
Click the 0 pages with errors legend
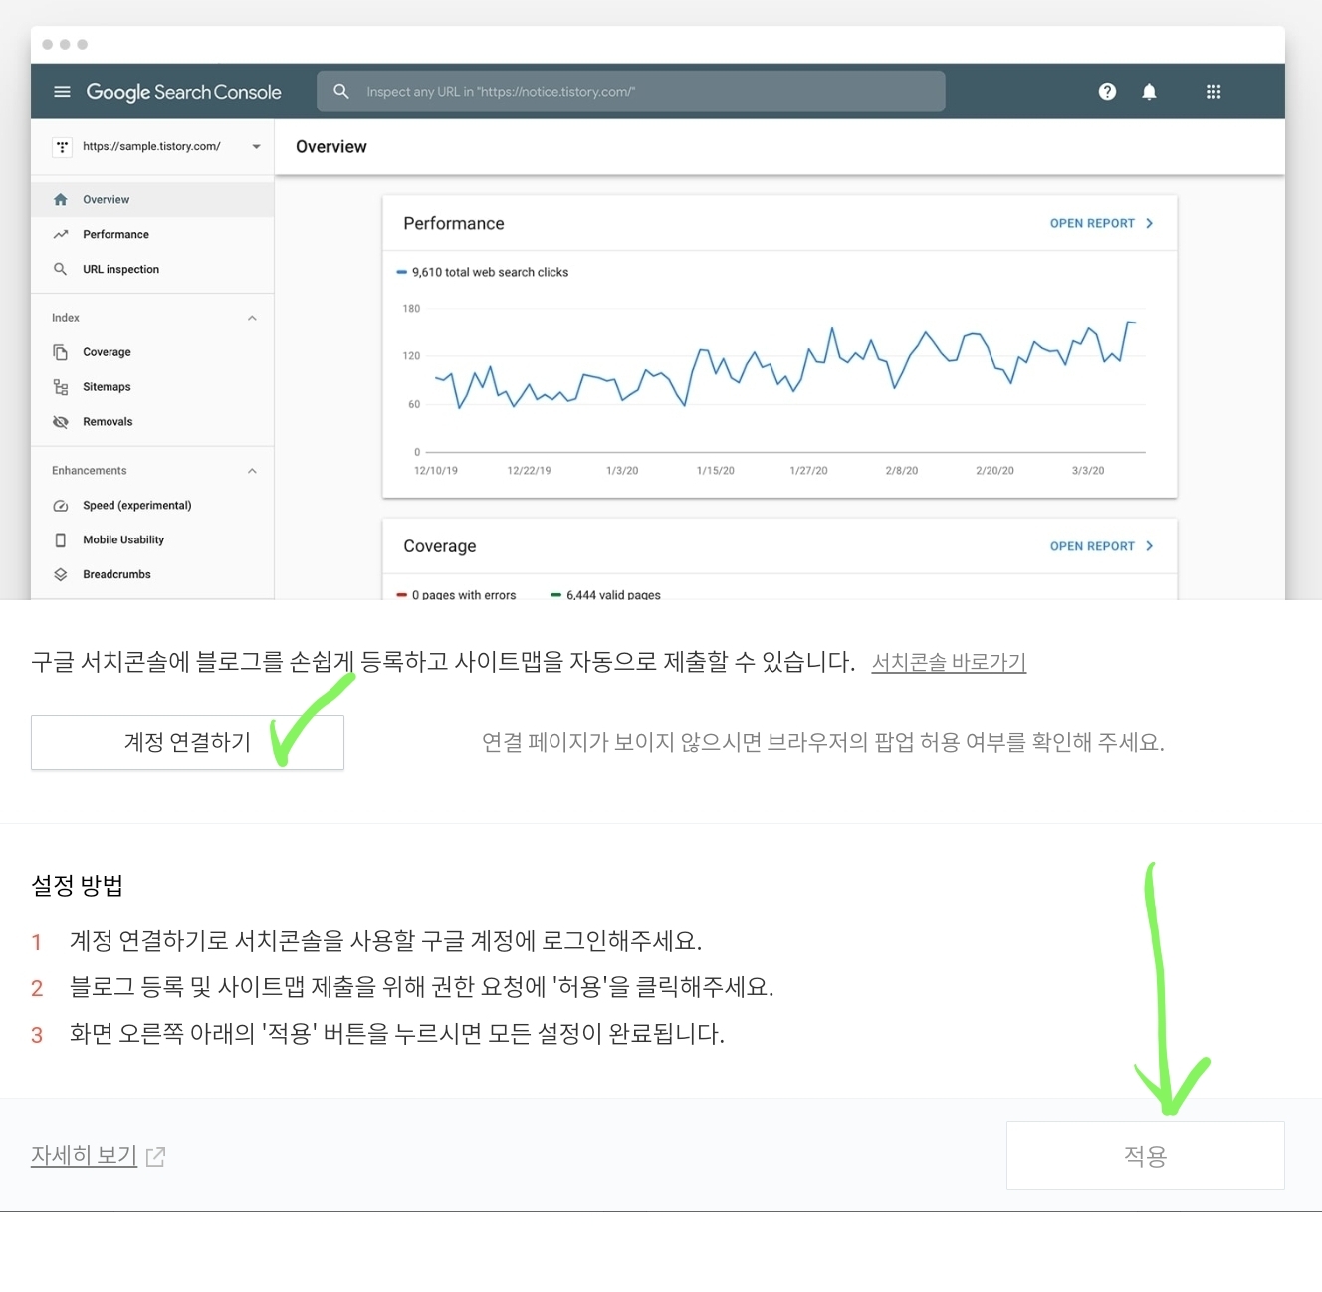click(x=456, y=595)
